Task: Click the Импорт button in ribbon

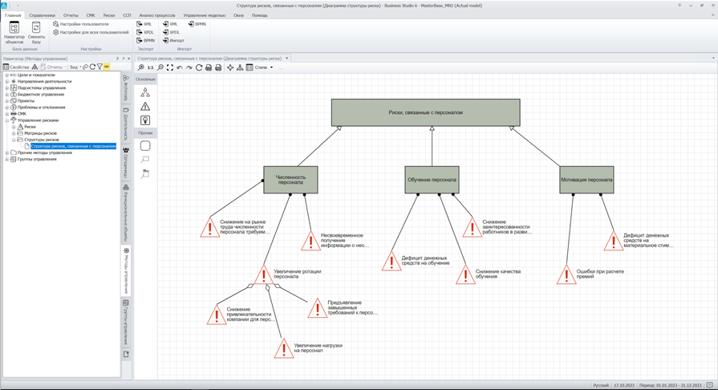Action: tap(176, 40)
